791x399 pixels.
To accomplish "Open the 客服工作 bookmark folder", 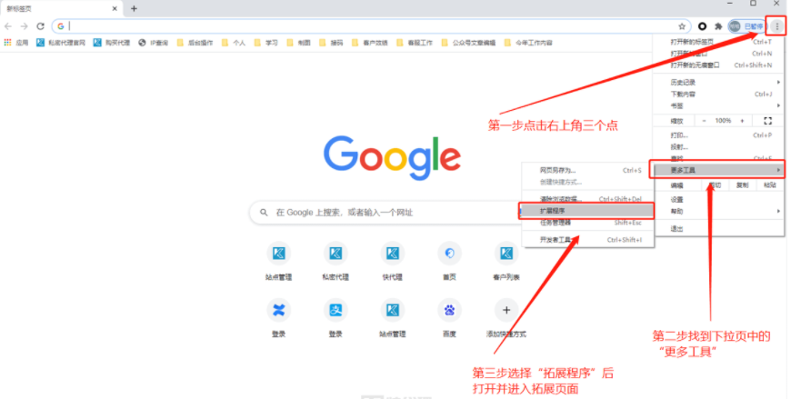I will (x=415, y=43).
